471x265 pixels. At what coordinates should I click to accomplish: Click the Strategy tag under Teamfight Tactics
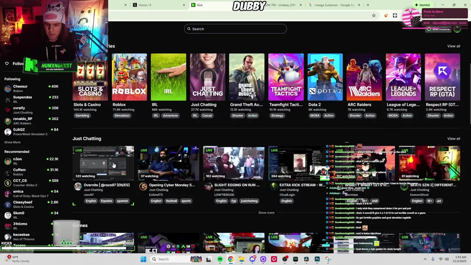coord(277,116)
